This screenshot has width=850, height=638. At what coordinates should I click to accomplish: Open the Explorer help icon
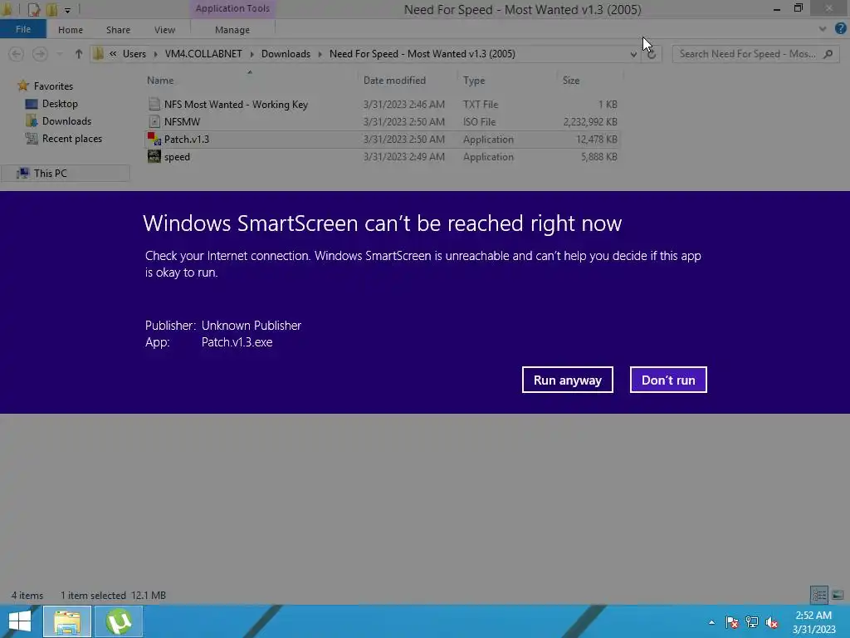[x=840, y=29]
